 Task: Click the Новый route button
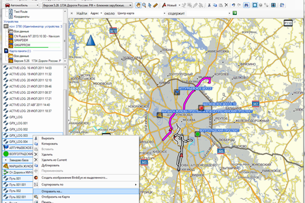coord(169,5)
